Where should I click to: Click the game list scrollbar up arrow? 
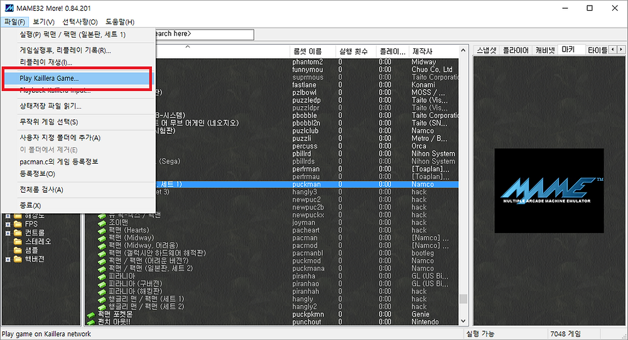463,51
